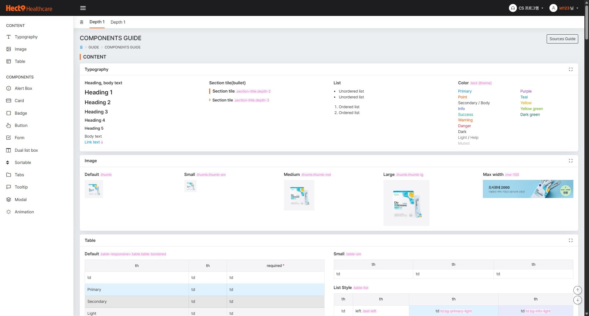Click the Animation spinner icon
Viewport: 589px width, 316px height.
click(9, 212)
